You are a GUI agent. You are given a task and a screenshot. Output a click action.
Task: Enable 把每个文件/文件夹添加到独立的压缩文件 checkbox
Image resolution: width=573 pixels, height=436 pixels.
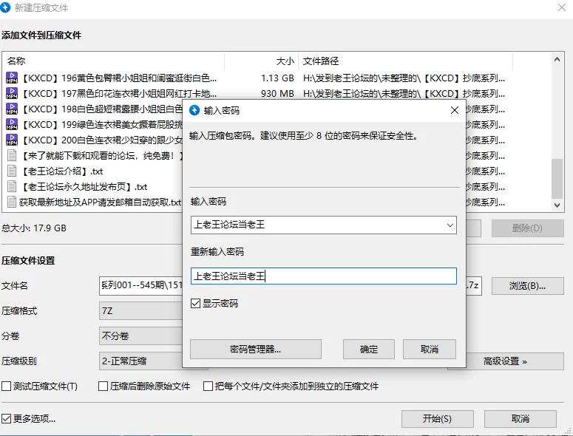(208, 386)
